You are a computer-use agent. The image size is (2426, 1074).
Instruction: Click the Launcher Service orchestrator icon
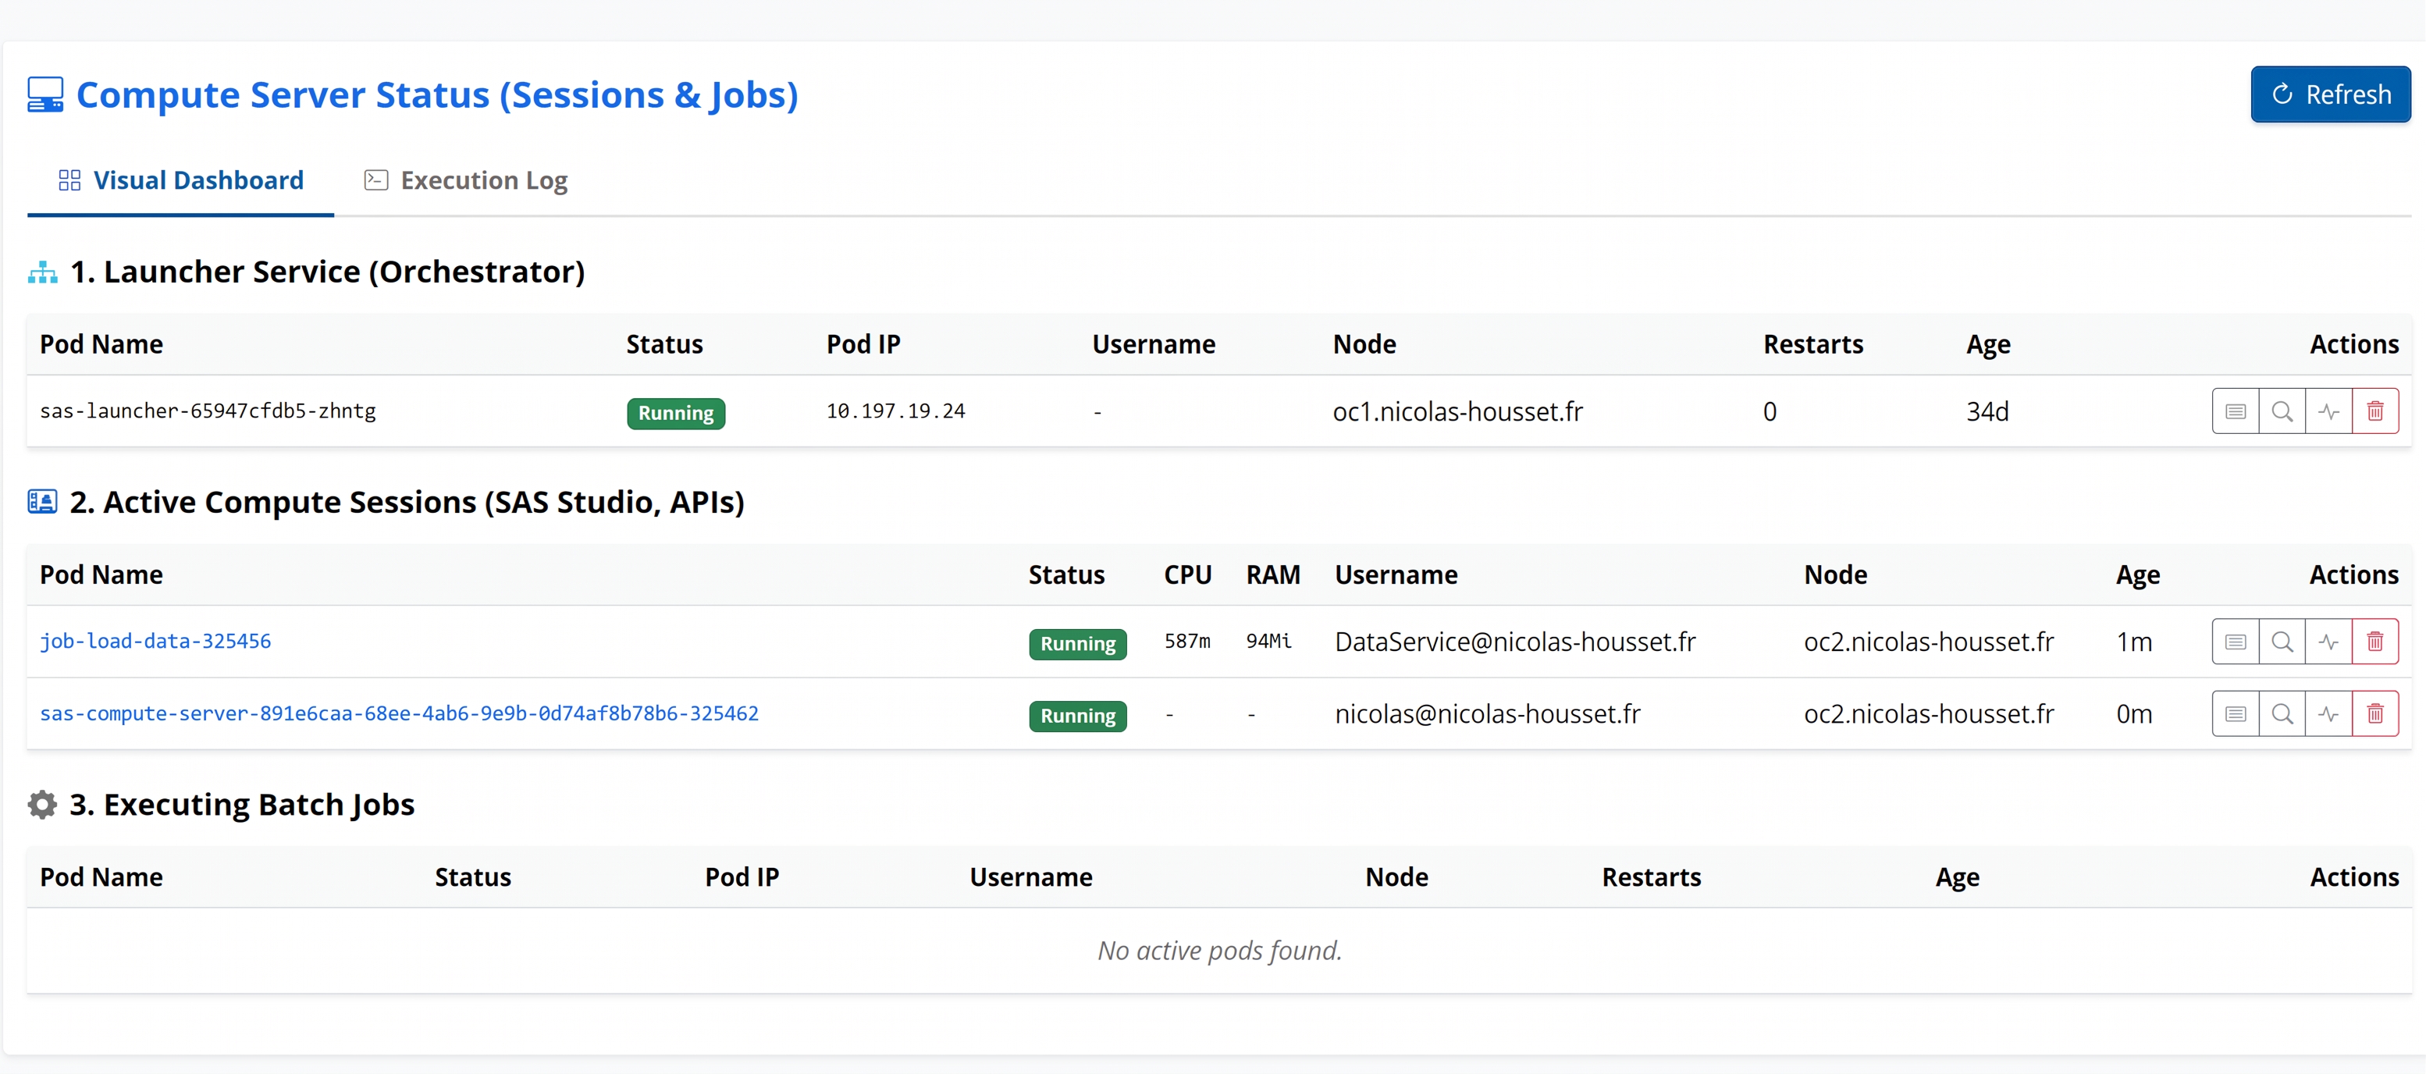click(x=42, y=272)
